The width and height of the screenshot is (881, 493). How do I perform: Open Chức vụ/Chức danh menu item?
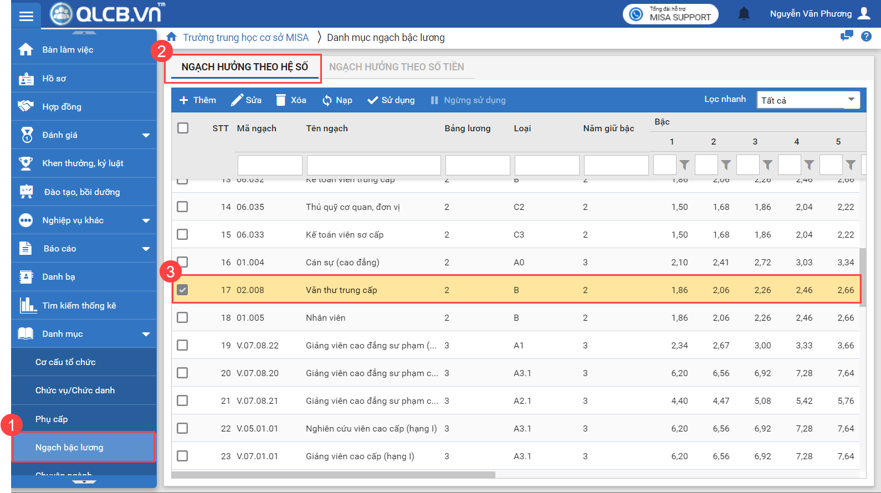pos(75,391)
